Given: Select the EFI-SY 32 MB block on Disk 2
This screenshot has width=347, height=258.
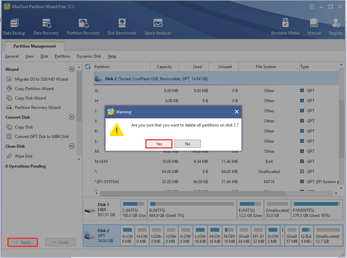Looking at the screenshot, I should coord(258,235).
